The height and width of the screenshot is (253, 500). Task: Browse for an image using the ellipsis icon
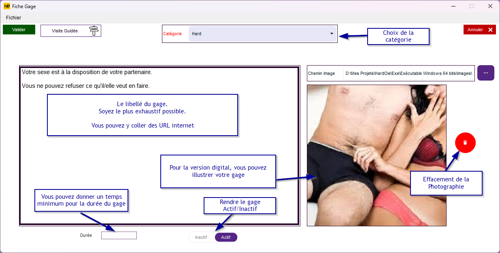(485, 73)
